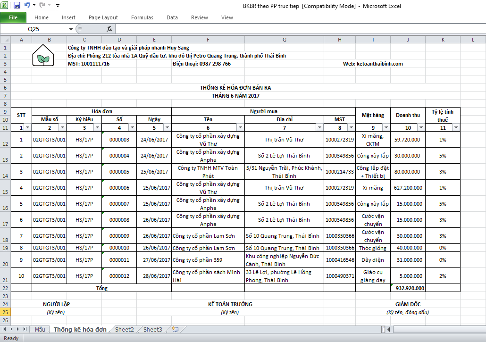
Task: Click the Redo icon
Action: point(42,5)
